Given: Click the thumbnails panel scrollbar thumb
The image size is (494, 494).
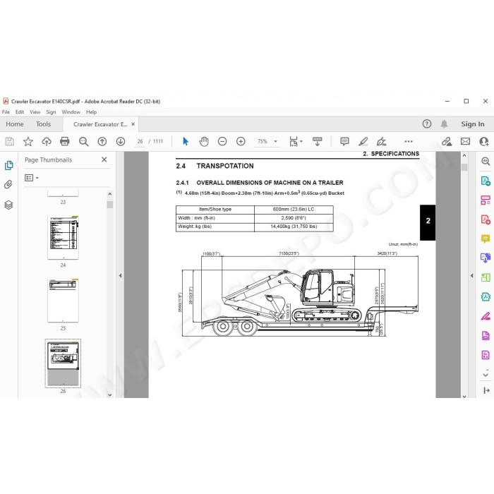Looking at the screenshot, I should (109, 205).
